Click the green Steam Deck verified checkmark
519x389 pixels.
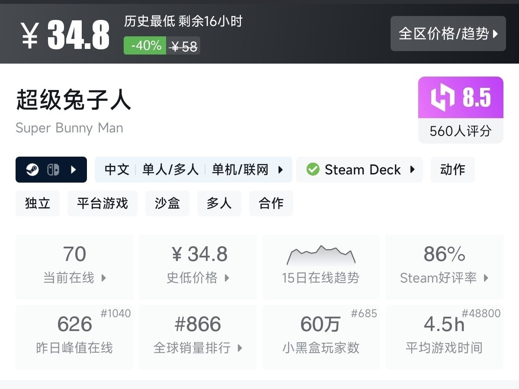pyautogui.click(x=313, y=170)
